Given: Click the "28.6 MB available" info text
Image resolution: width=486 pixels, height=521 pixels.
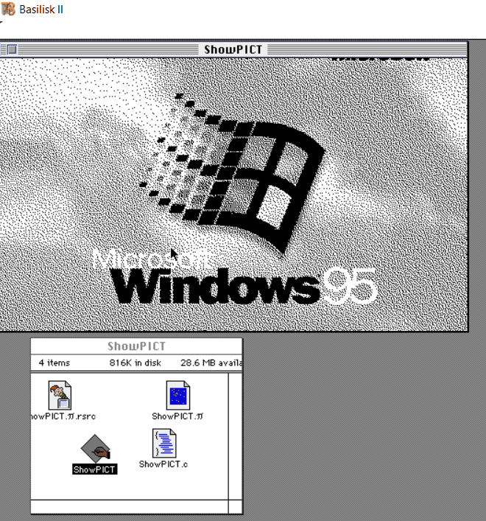Looking at the screenshot, I should click(211, 363).
